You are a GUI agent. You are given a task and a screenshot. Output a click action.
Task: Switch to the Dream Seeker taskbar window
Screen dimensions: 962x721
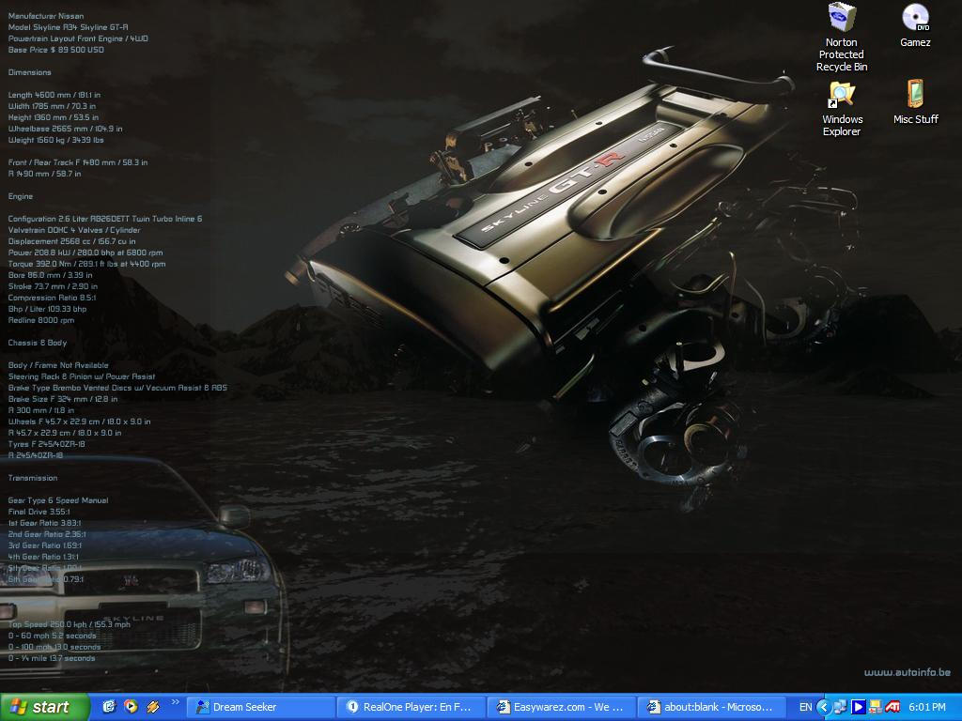pyautogui.click(x=260, y=707)
